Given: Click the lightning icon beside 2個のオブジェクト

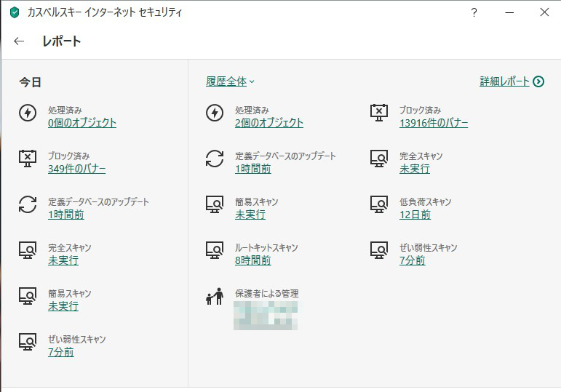Looking at the screenshot, I should (x=215, y=113).
